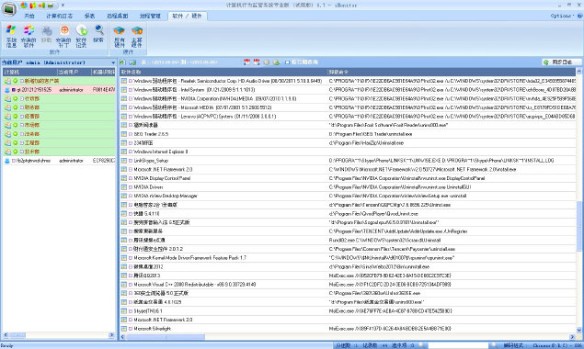Switch to the 计算机日志 ribbon tab
This screenshot has height=349, width=584.
pos(59,16)
